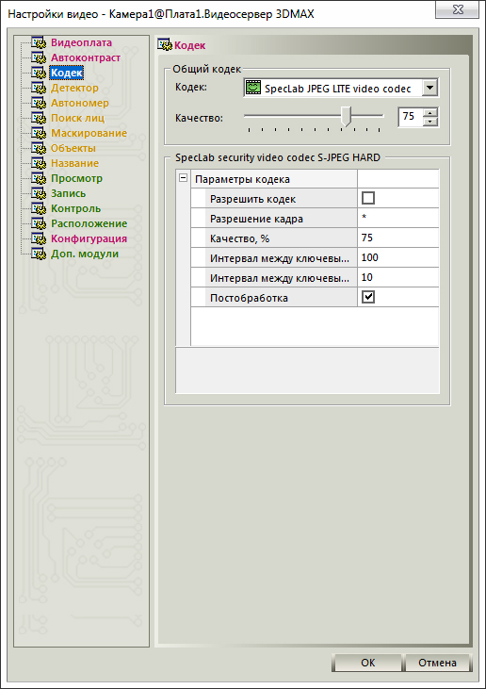Click the icon beside Контроль tree item
The image size is (486, 689).
coord(39,208)
